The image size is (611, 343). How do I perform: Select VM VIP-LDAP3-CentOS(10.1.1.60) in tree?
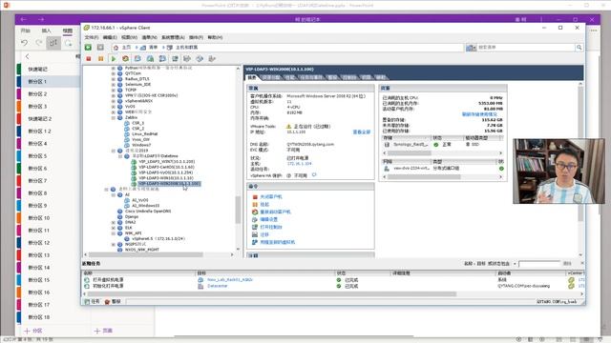166,168
